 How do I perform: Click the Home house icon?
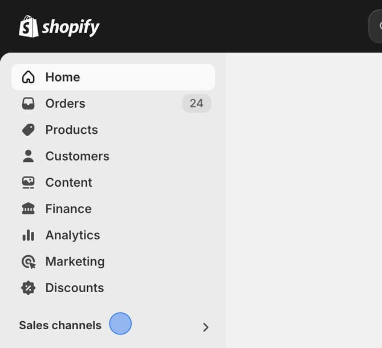point(28,77)
